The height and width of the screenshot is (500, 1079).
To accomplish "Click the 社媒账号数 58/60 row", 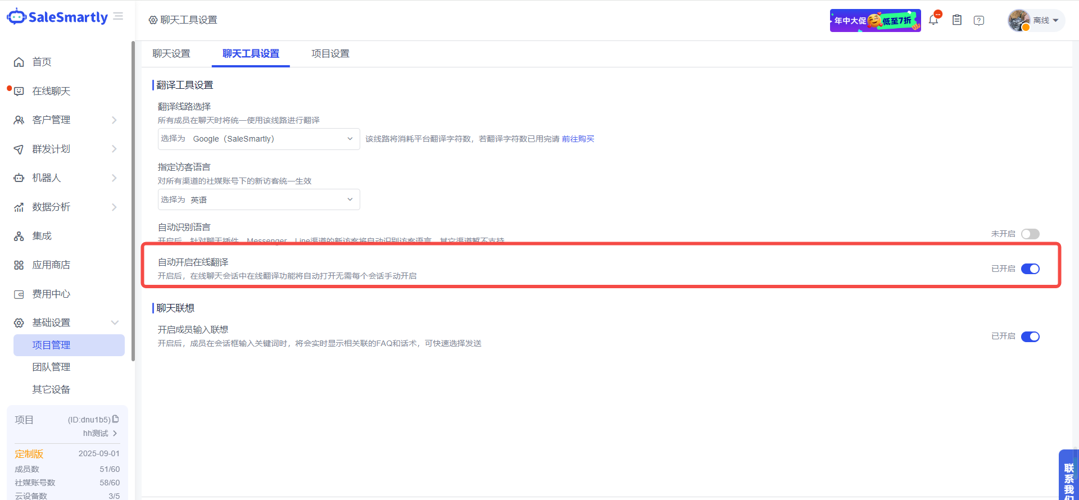I will point(67,483).
